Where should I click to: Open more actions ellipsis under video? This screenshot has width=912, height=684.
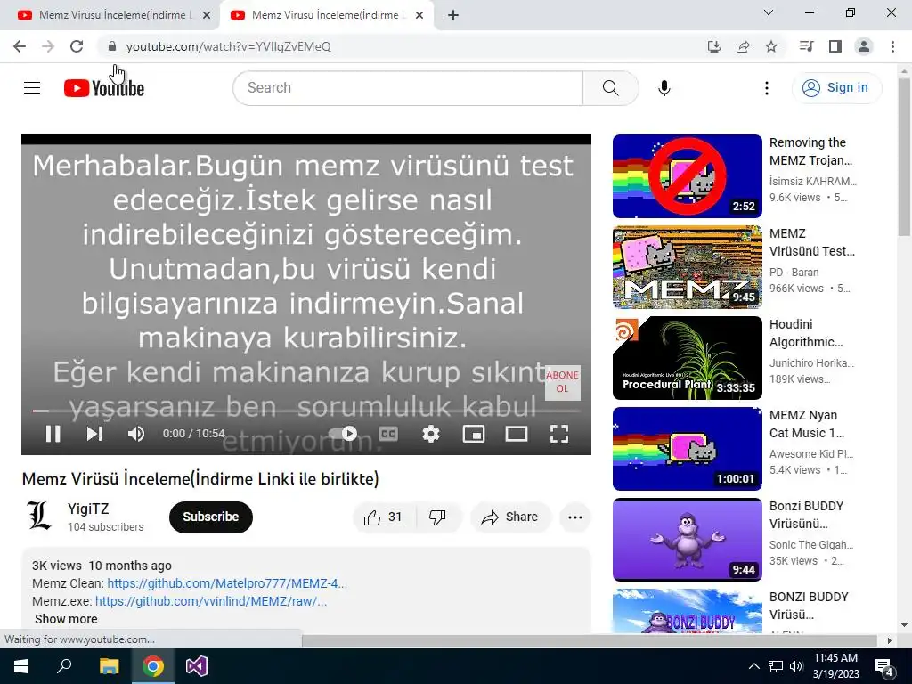tap(575, 517)
